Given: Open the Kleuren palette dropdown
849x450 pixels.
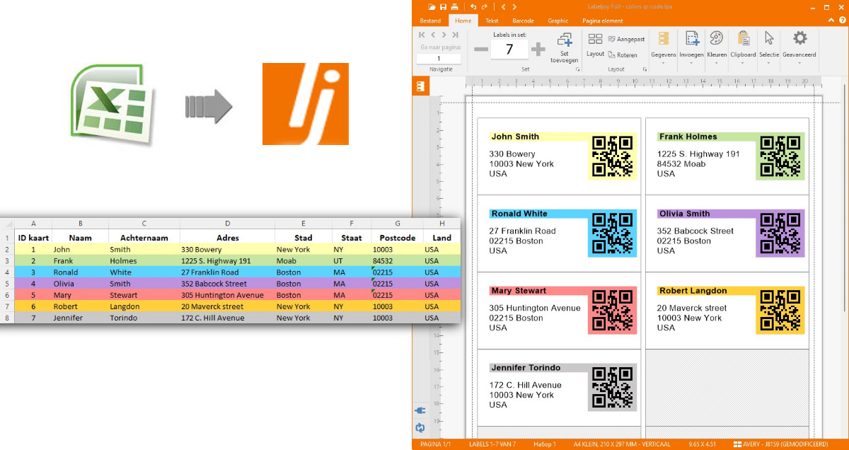Looking at the screenshot, I should coord(717,47).
